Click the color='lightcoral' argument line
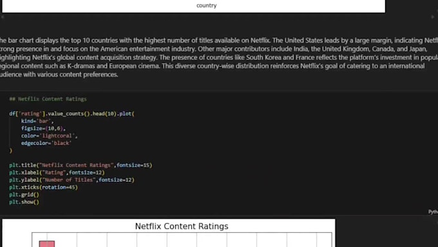This screenshot has height=247, width=438. [49, 135]
